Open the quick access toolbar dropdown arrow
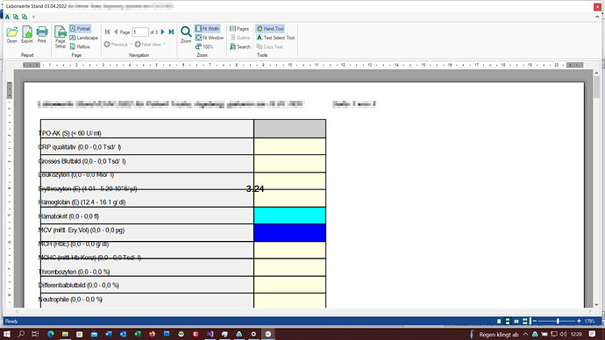The height and width of the screenshot is (340, 605). click(x=33, y=17)
